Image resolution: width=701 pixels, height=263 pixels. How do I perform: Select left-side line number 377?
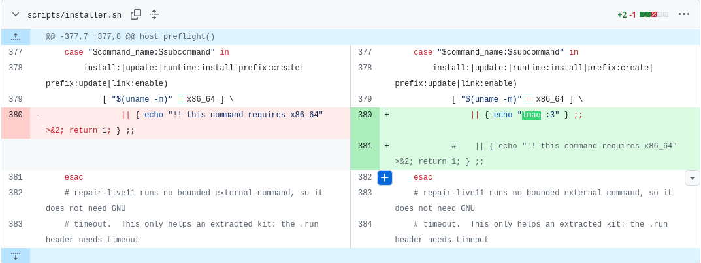point(16,52)
